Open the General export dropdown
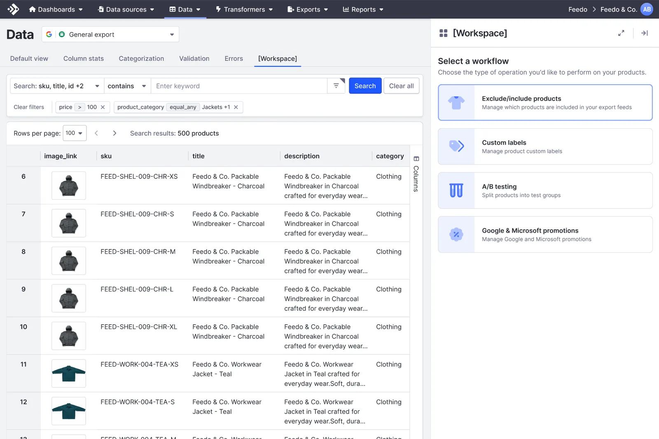 coord(110,35)
